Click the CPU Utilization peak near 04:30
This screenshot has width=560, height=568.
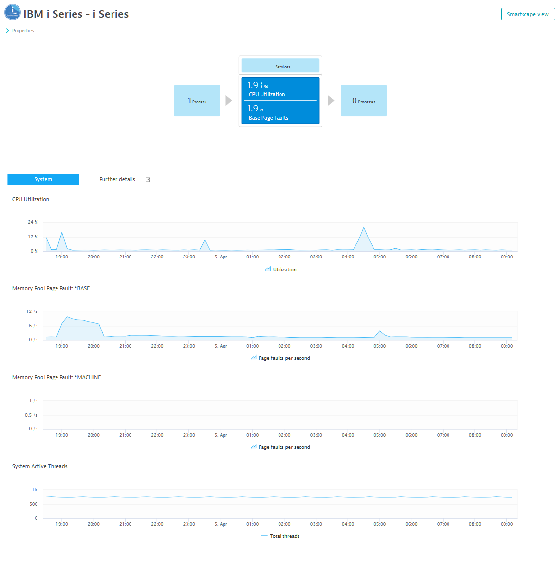point(364,227)
